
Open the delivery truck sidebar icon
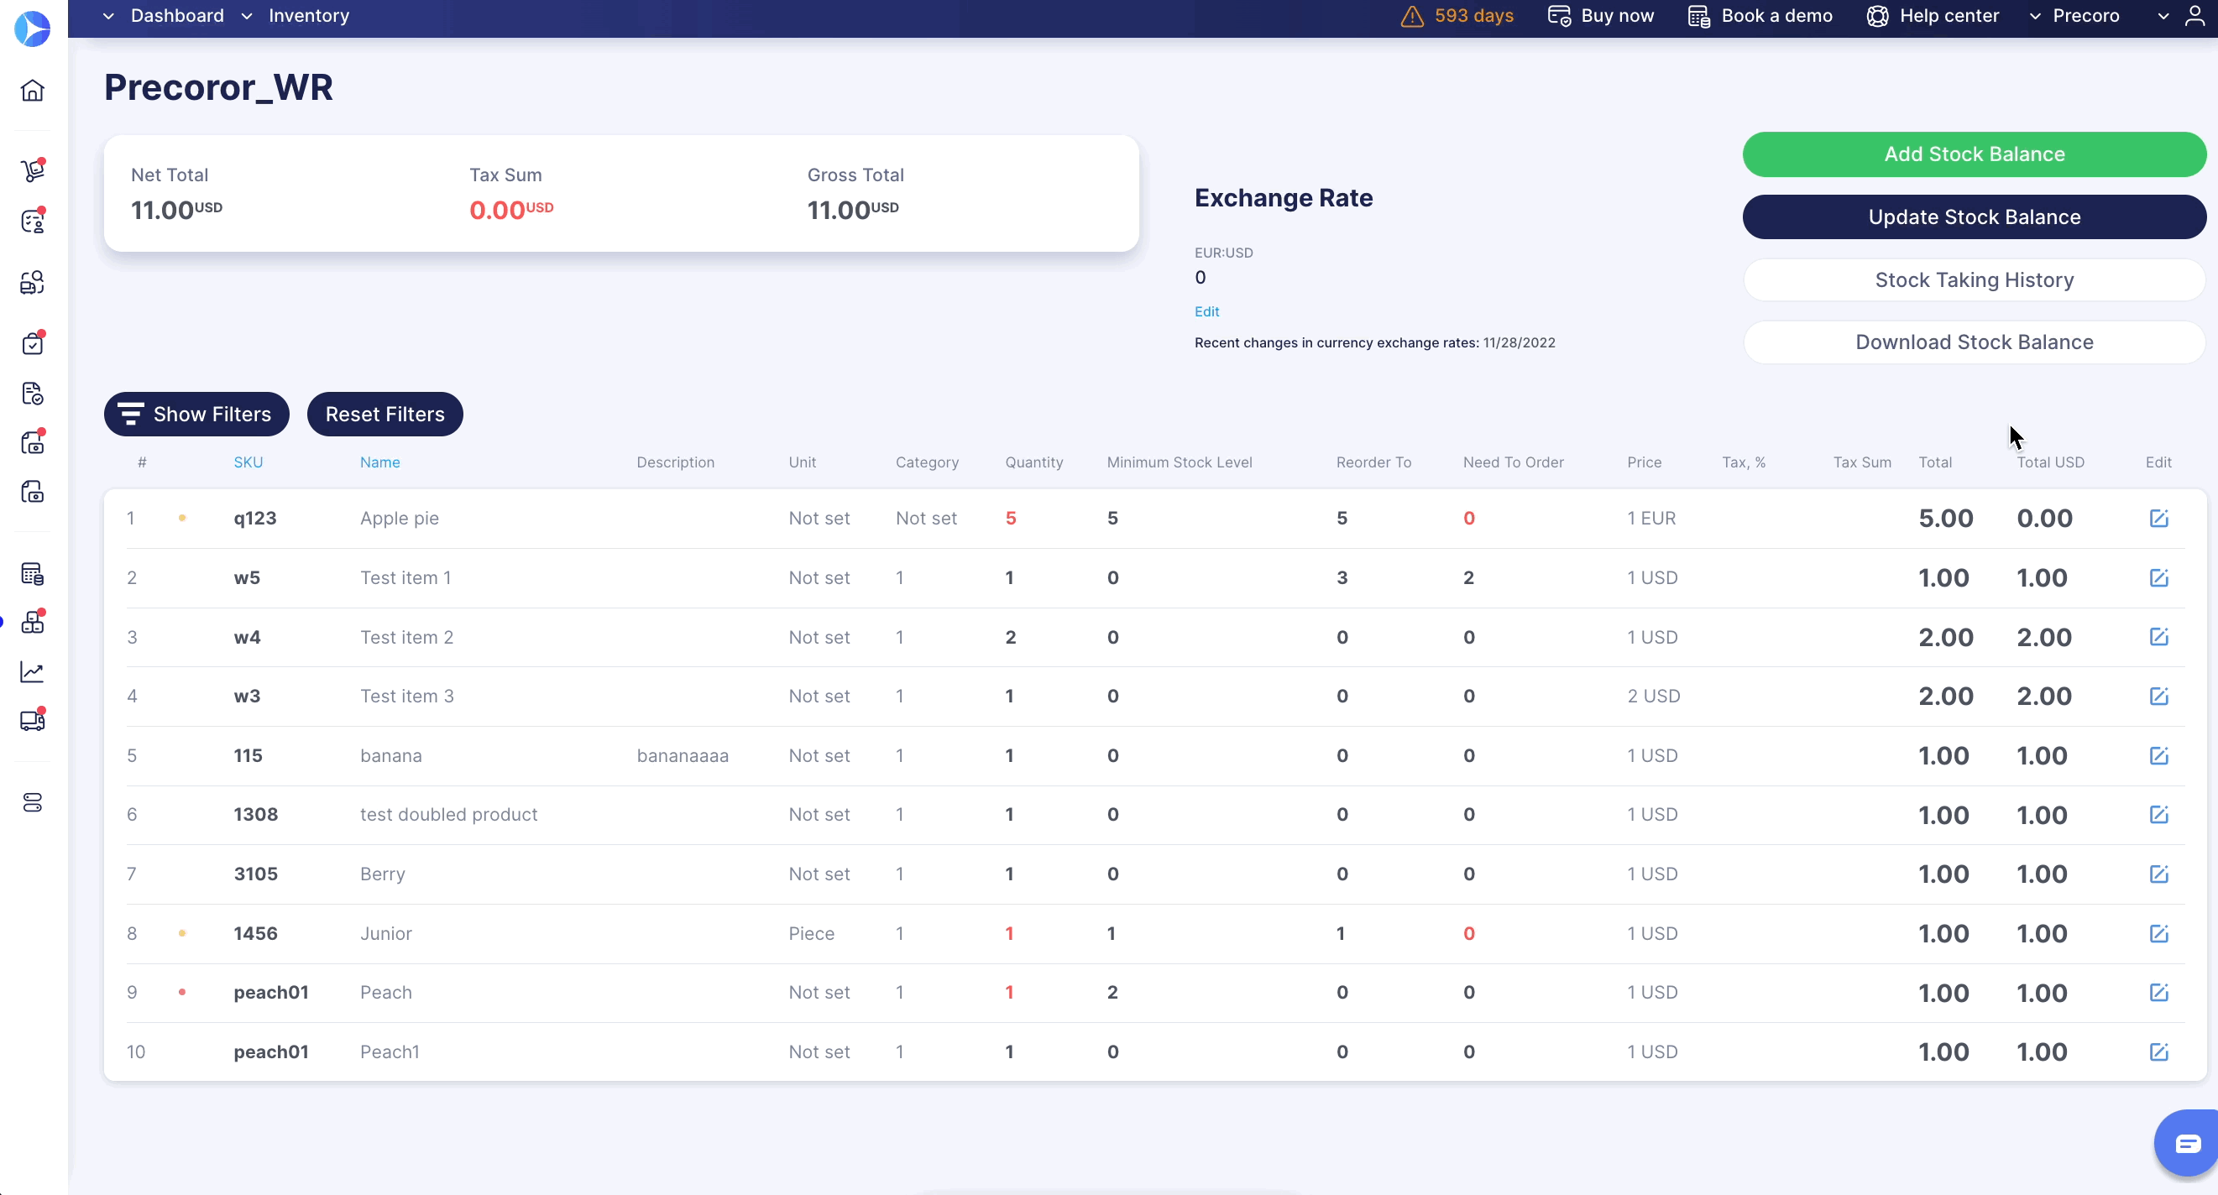click(x=33, y=721)
